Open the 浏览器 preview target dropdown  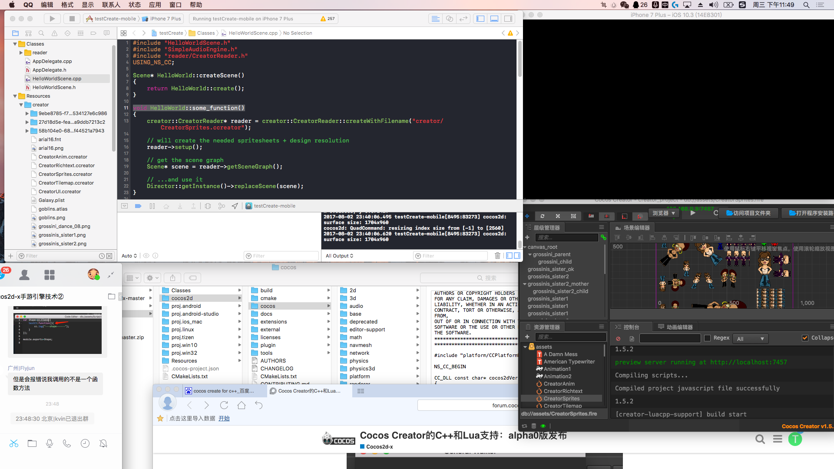coord(663,213)
